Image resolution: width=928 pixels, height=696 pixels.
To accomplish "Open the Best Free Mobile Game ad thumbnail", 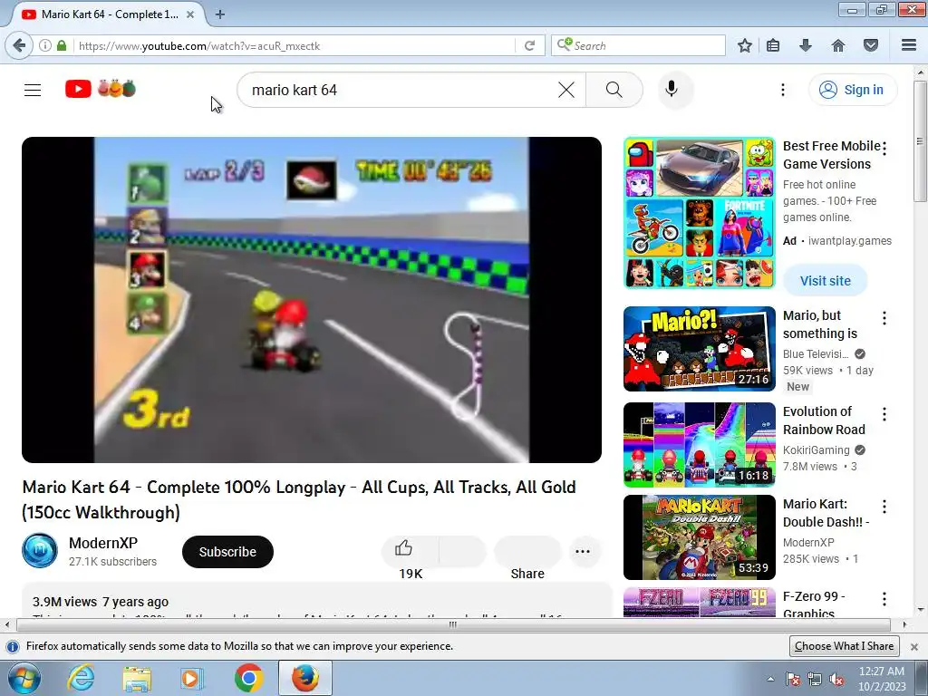I will [699, 213].
